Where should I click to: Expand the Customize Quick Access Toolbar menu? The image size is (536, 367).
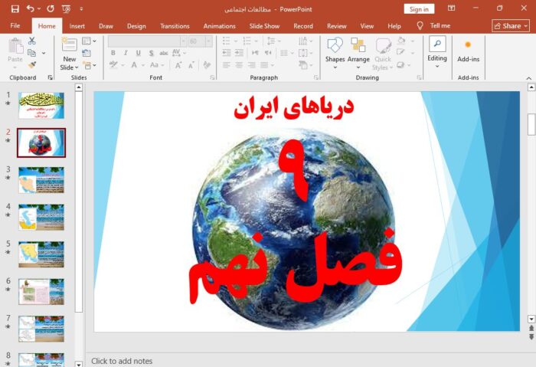coord(81,9)
